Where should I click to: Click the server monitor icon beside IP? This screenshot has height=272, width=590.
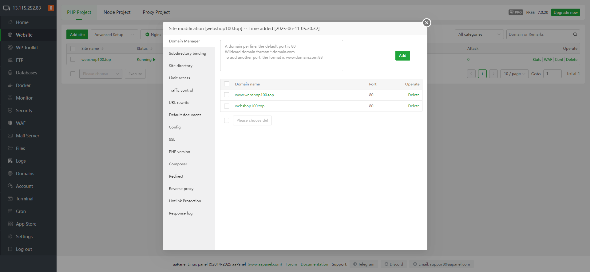click(7, 8)
